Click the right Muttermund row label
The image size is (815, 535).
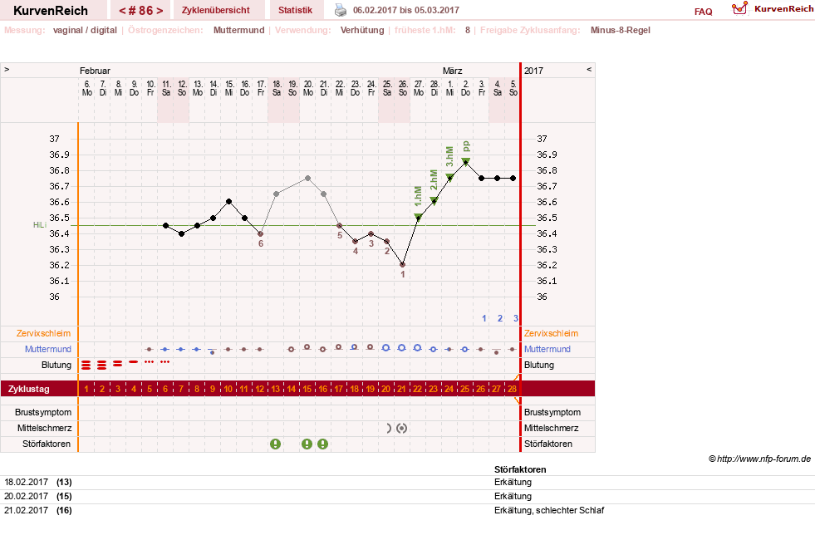(x=547, y=349)
